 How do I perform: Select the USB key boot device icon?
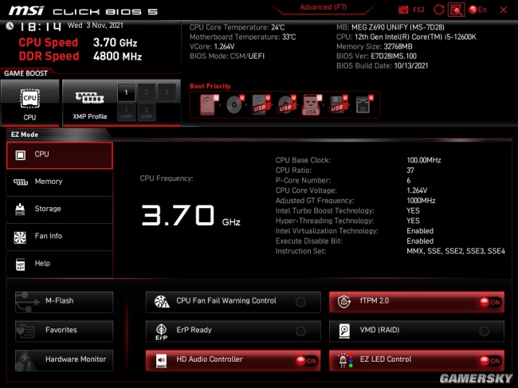pos(312,104)
